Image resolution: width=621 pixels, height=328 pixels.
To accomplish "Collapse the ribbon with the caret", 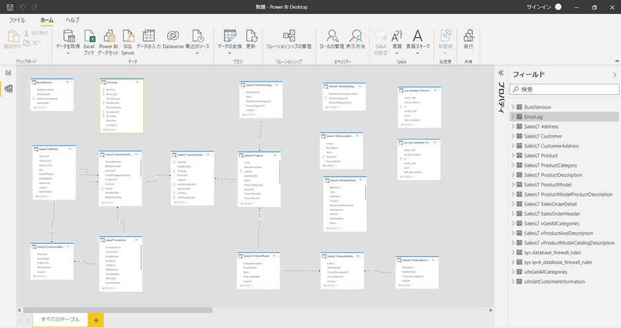I will pos(617,61).
